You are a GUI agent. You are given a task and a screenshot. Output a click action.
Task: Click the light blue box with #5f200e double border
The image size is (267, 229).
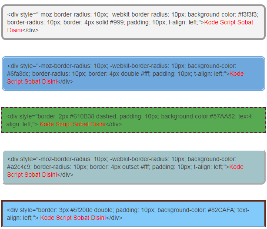(133, 214)
